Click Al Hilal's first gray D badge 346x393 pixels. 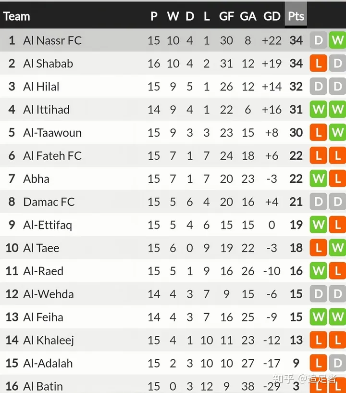[318, 87]
